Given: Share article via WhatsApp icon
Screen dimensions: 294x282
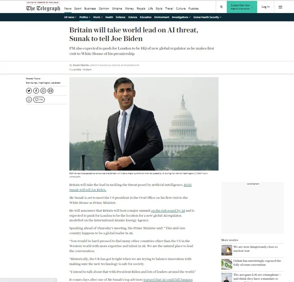Looking at the screenshot, I should click(43, 91).
